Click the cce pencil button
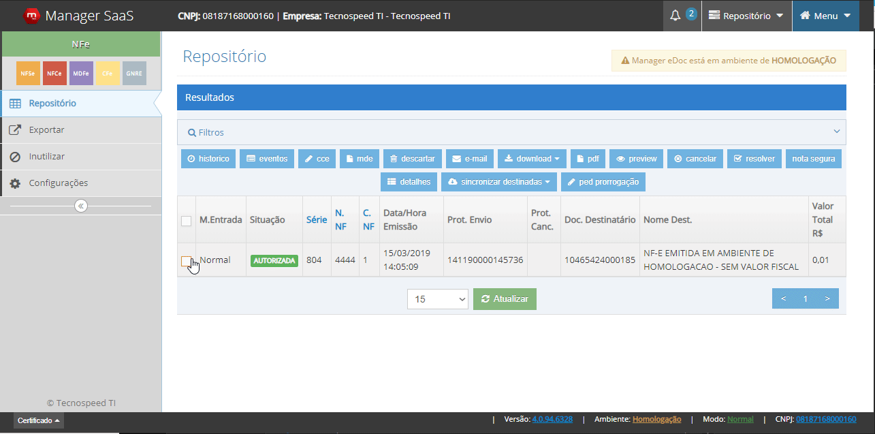The height and width of the screenshot is (434, 875). click(317, 159)
